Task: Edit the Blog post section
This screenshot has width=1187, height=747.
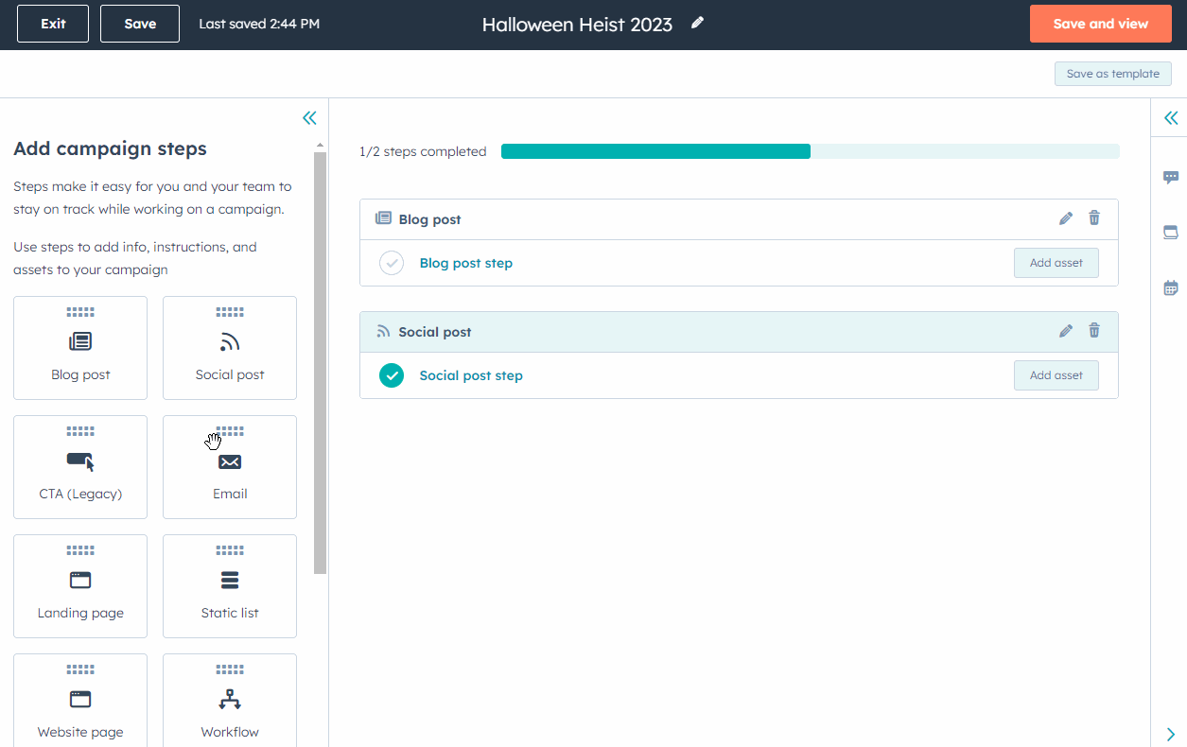Action: click(x=1066, y=218)
